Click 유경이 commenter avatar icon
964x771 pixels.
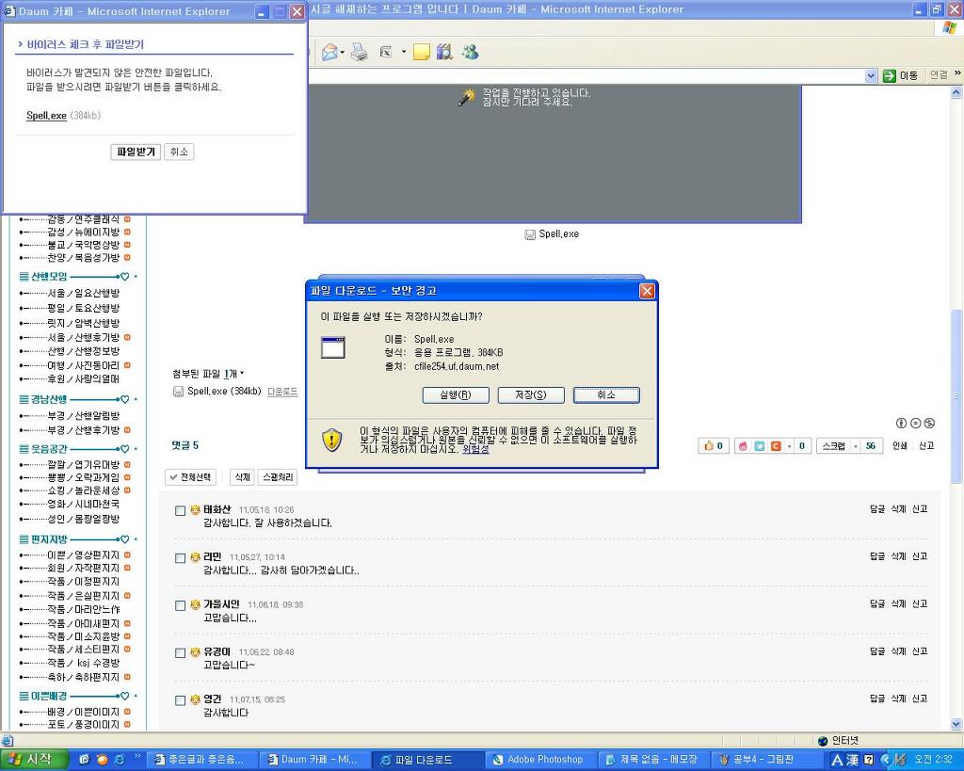coord(195,651)
